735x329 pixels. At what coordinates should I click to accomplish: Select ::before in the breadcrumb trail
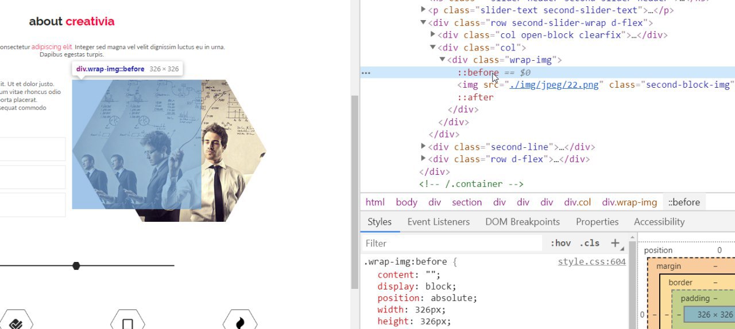[x=684, y=202]
